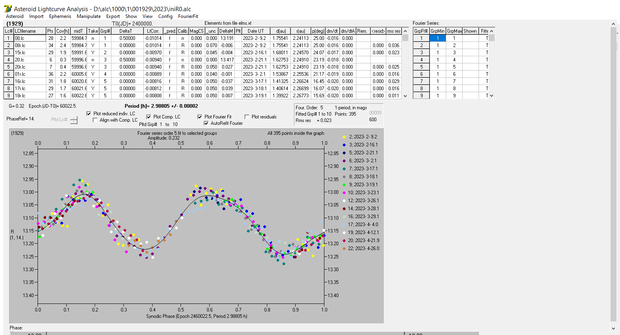620x335 pixels.
Task: Select lightcurve file 18r.lc cell
Action: [x=30, y=96]
